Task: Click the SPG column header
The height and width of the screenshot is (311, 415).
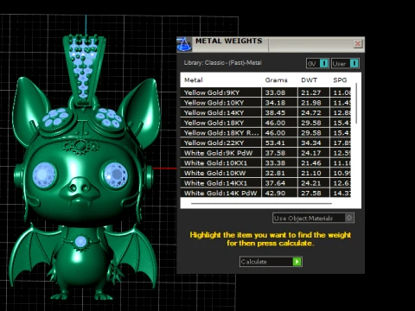Action: tap(340, 80)
